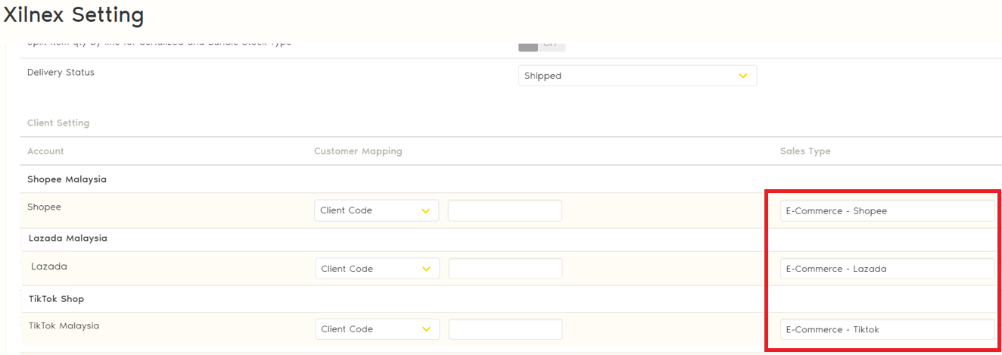Click the TikTok Shop group heading

coord(56,299)
